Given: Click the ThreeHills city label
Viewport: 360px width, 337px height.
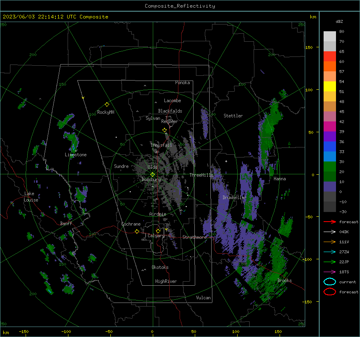Looking at the screenshot, I should (201, 175).
